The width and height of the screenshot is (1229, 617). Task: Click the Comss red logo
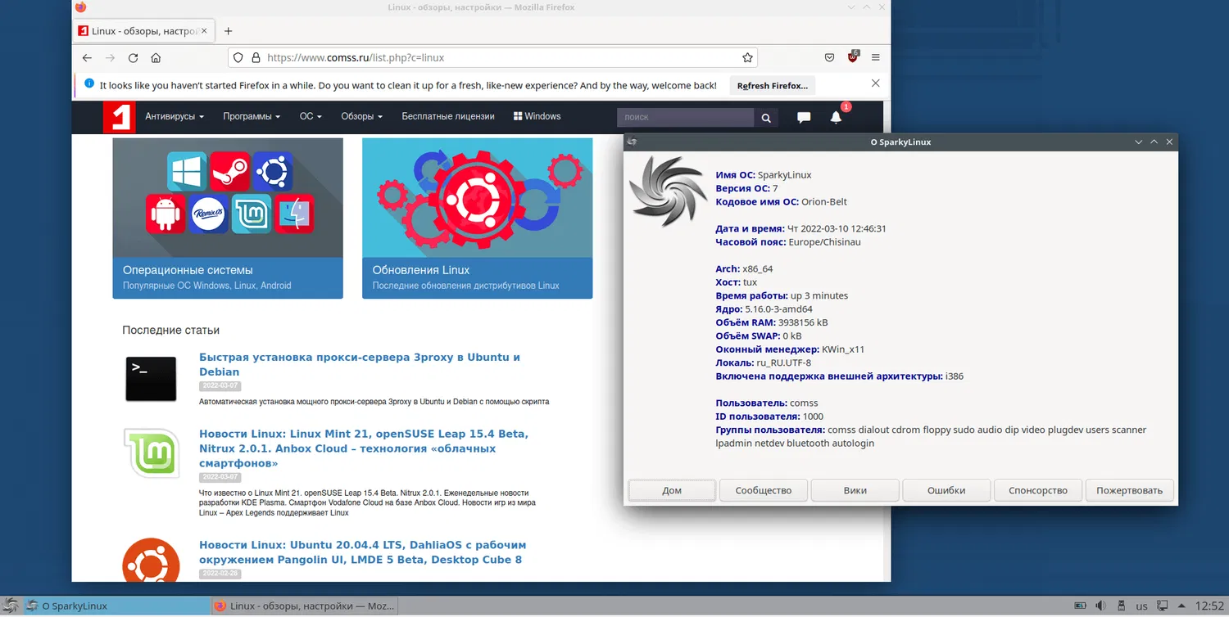point(119,117)
